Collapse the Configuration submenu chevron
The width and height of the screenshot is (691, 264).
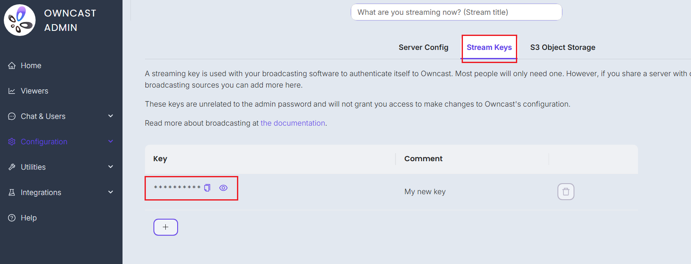111,141
